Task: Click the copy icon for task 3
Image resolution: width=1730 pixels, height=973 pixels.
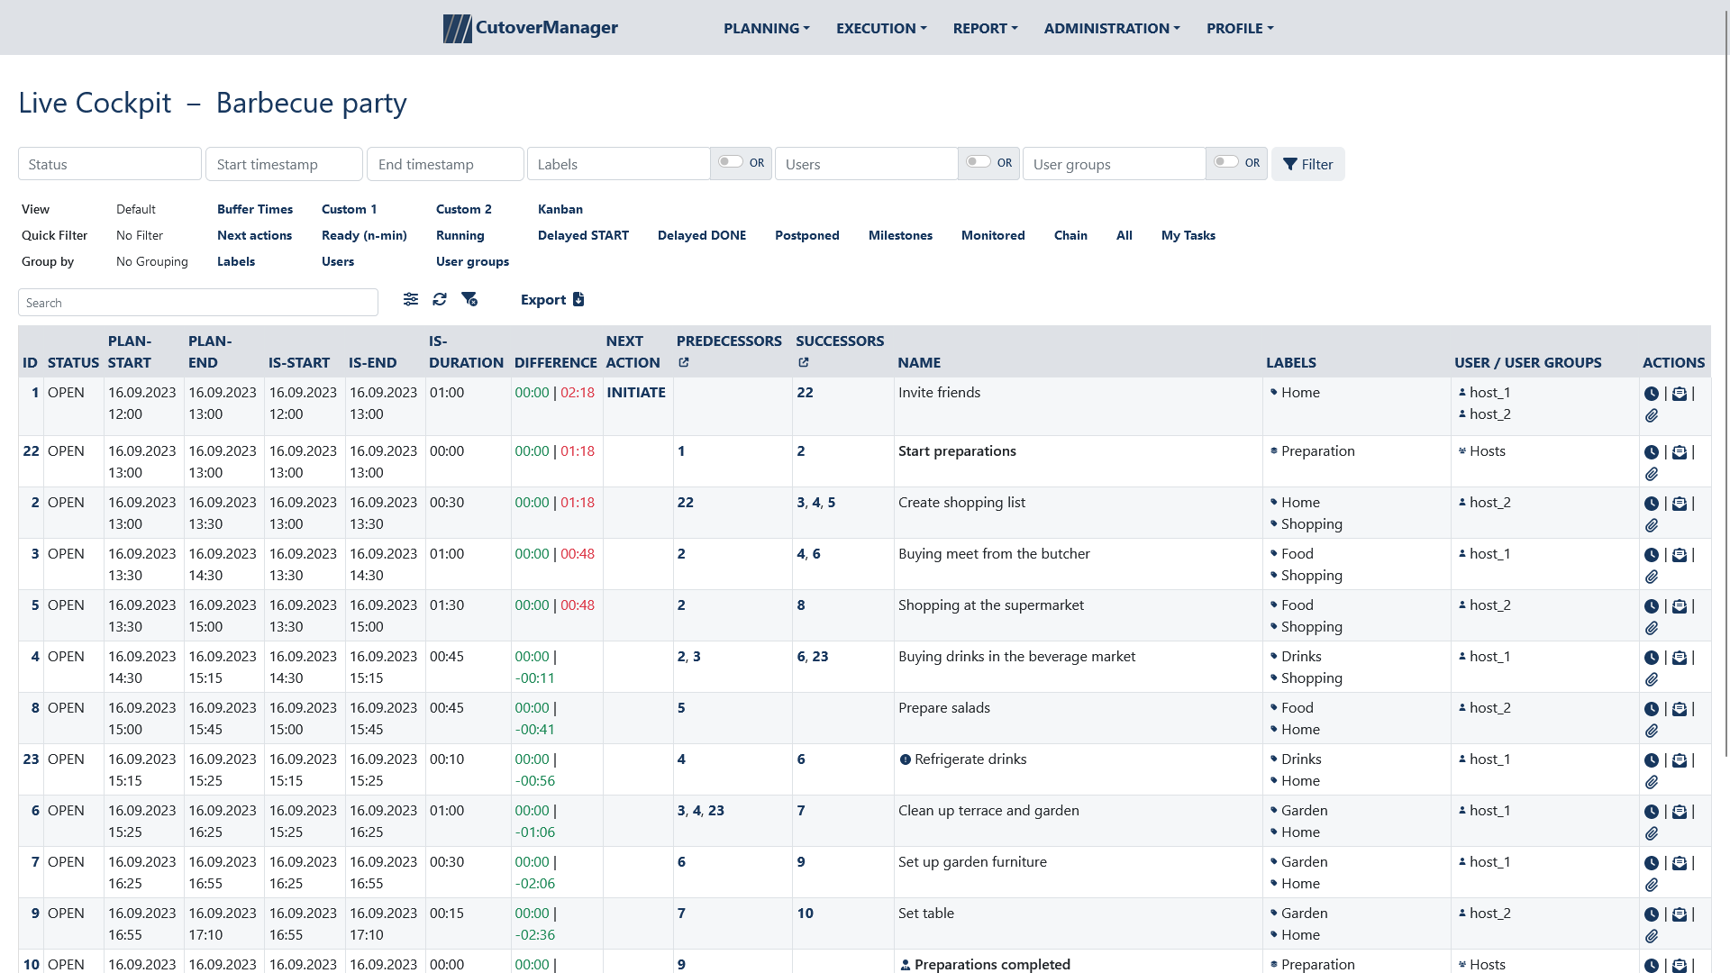Action: 1678,554
